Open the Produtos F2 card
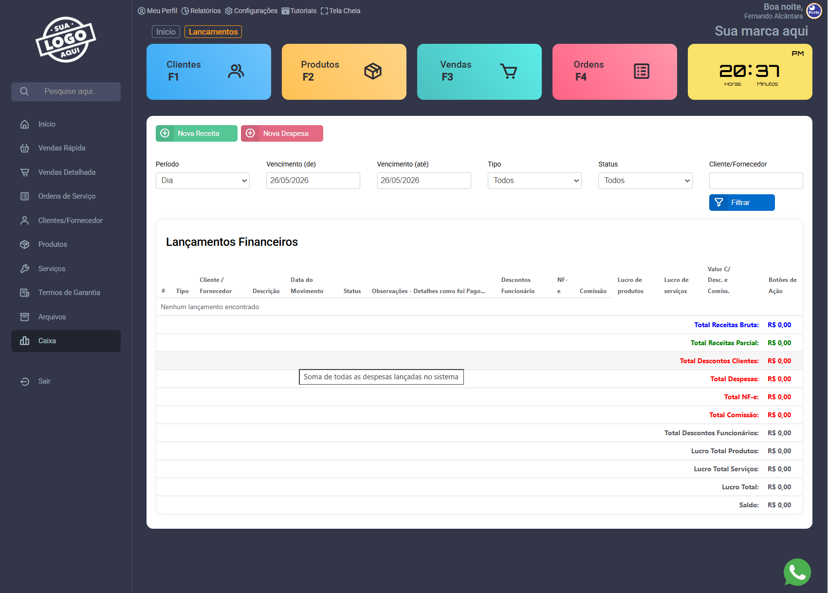Viewport: 828px width, 593px height. coord(344,72)
